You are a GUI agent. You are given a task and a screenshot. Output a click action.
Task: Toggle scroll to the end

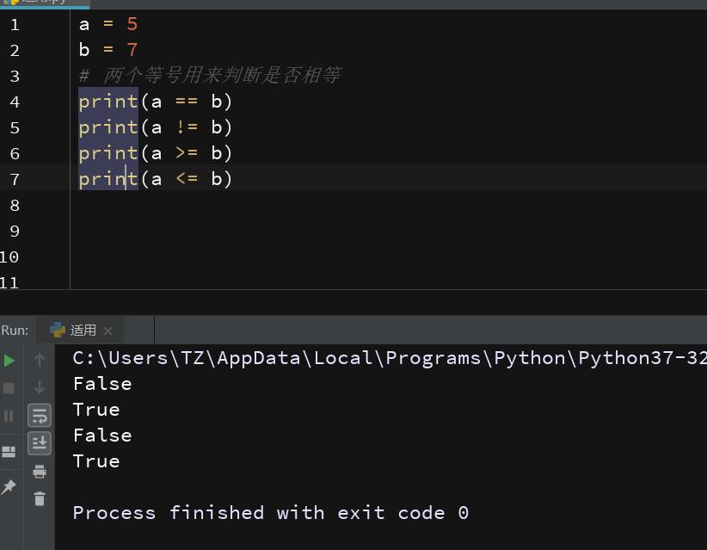[x=40, y=443]
